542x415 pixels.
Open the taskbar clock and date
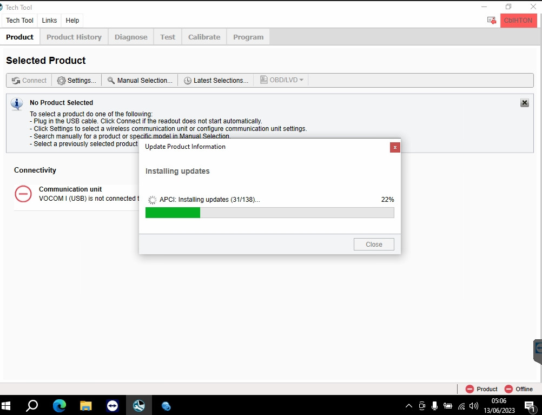pyautogui.click(x=499, y=406)
